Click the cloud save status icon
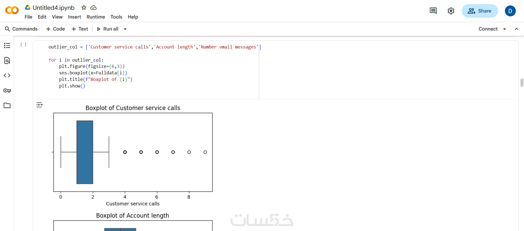The image size is (524, 231). [93, 8]
